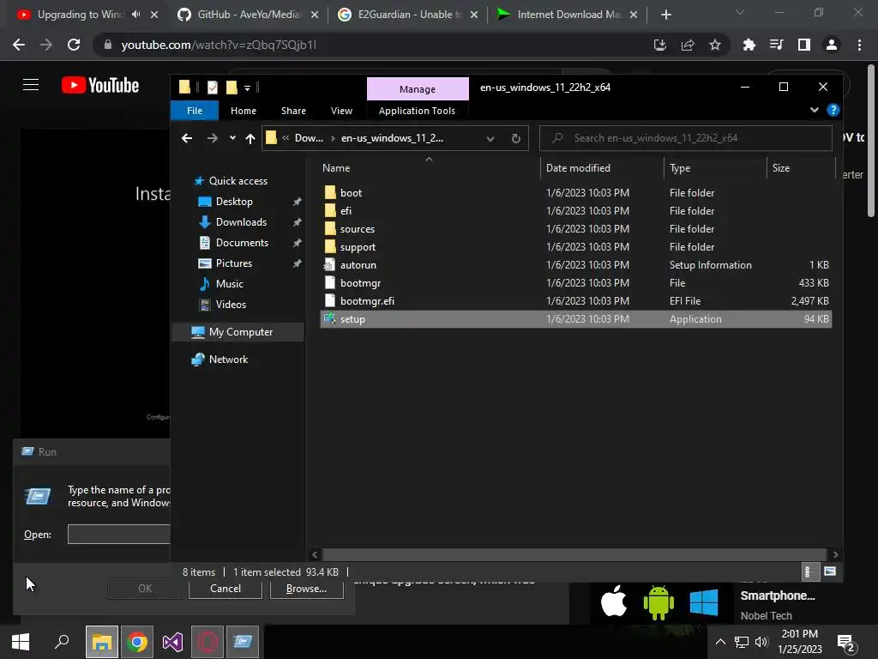The height and width of the screenshot is (659, 878).
Task: Open Downloads in navigation pane
Action: point(241,222)
